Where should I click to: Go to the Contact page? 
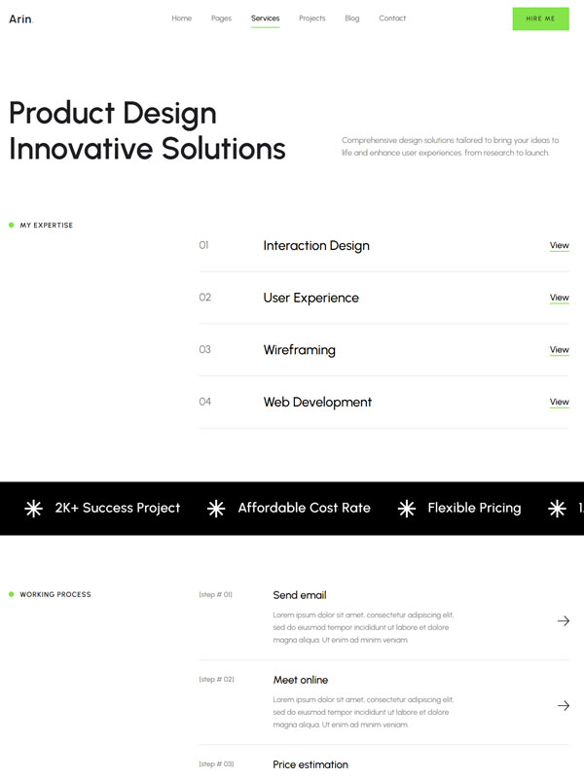[392, 18]
